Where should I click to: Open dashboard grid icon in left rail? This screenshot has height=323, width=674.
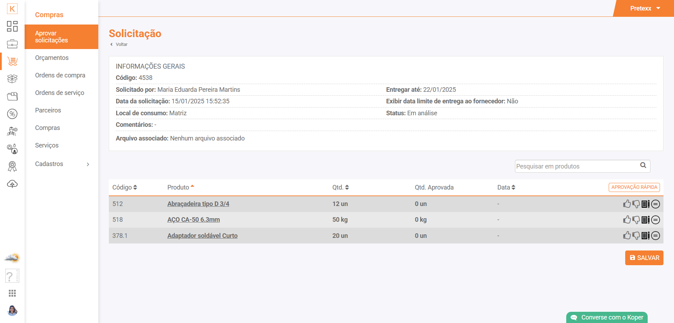click(x=12, y=26)
